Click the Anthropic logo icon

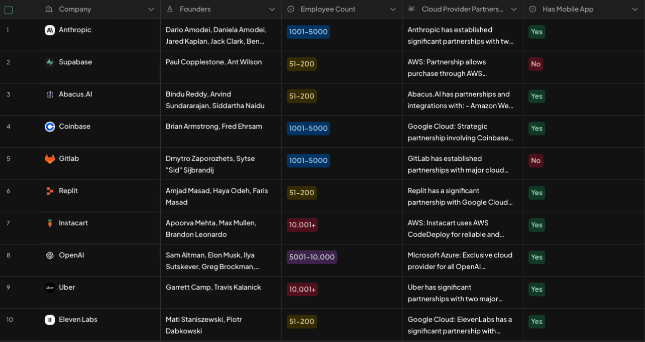50,30
